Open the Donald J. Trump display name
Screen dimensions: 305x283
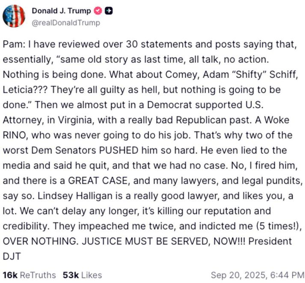[x=62, y=12]
